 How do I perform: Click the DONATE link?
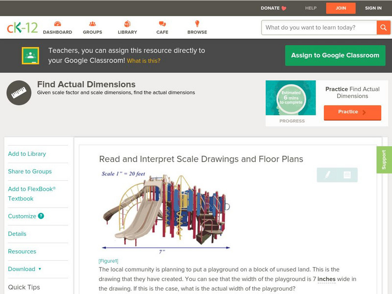click(270, 8)
